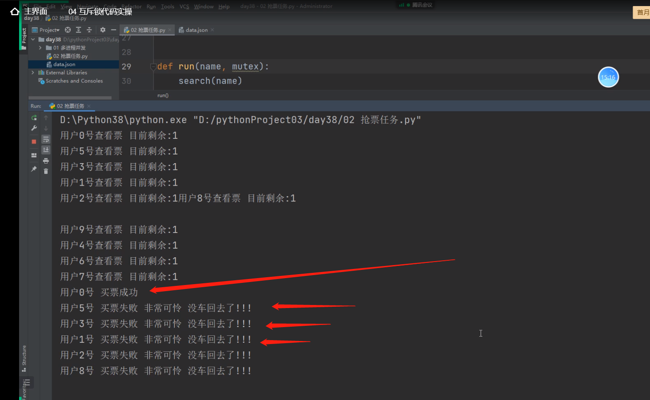
Task: Click the '用户9号查看票 目前剩余:1' line
Action: [x=119, y=230]
